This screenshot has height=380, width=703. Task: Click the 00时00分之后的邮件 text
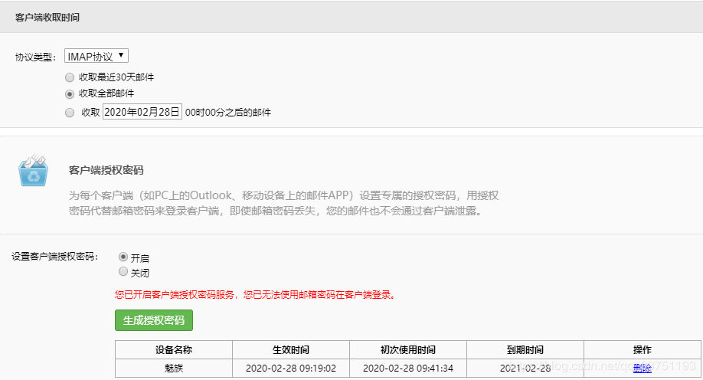click(227, 113)
